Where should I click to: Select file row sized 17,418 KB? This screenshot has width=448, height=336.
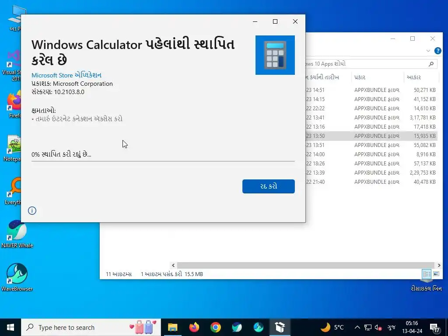click(371, 126)
